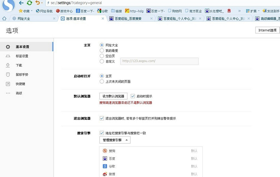Click the 发送到手 send-to-phone button

(x=271, y=11)
